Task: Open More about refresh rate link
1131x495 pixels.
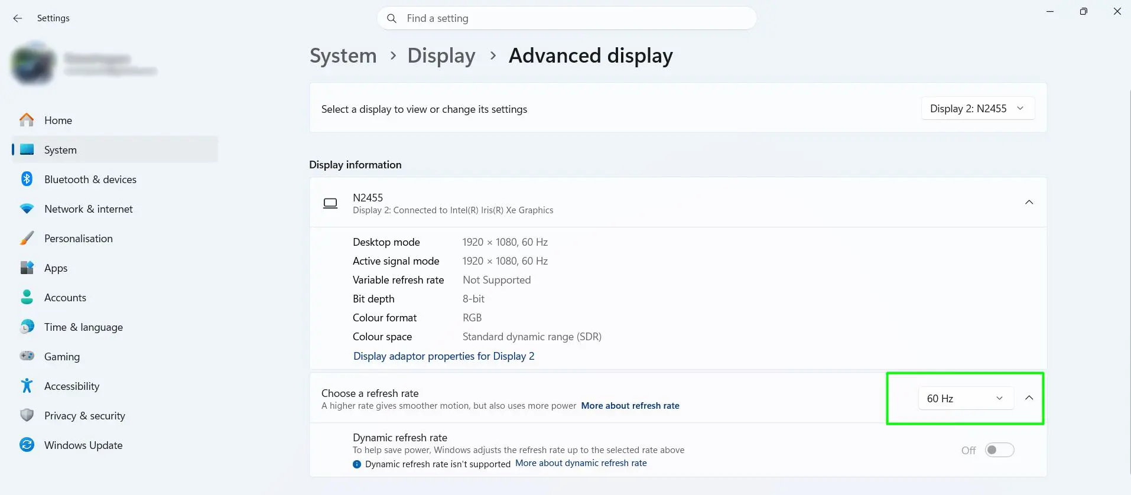Action: [x=630, y=406]
